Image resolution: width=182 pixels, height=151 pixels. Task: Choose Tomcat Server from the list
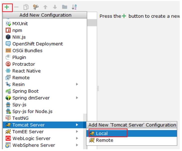click(x=44, y=125)
